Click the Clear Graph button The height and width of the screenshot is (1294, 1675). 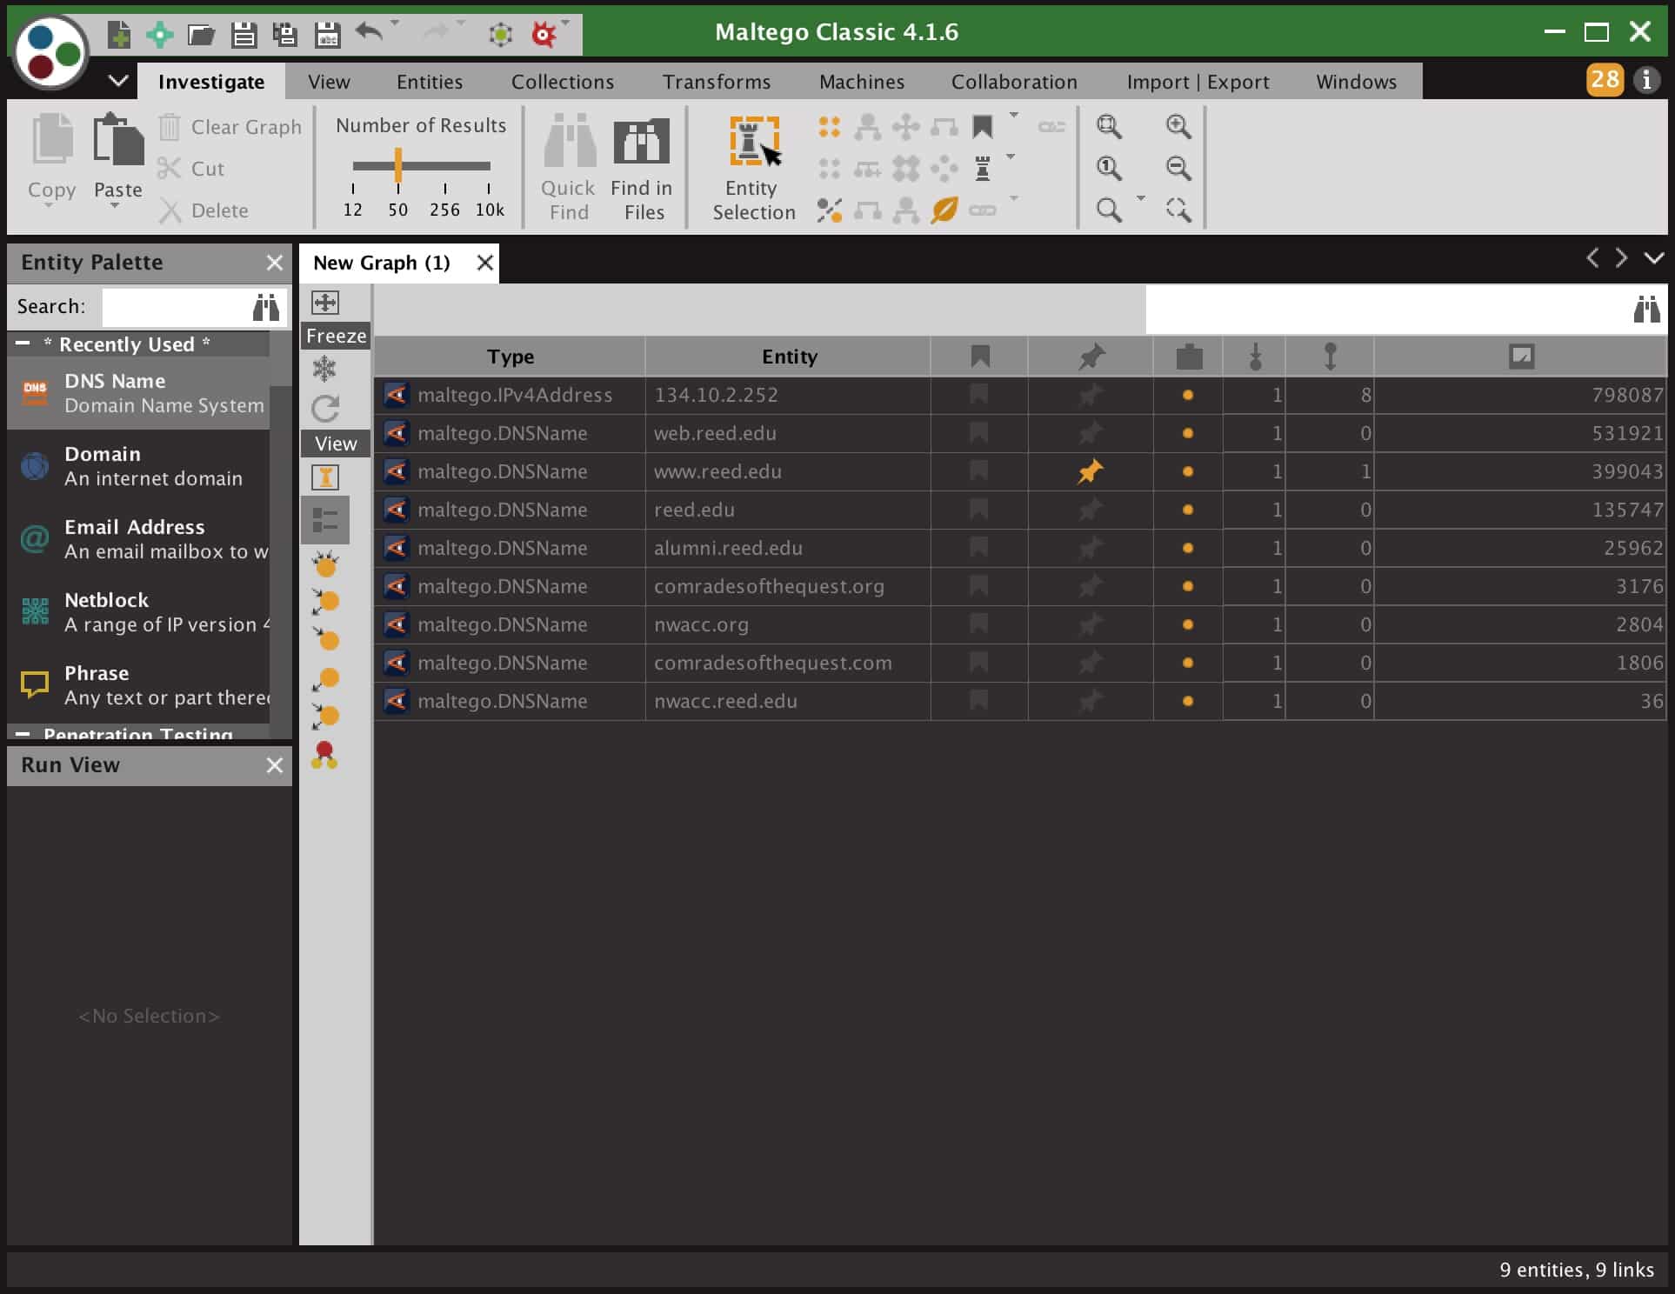(230, 127)
